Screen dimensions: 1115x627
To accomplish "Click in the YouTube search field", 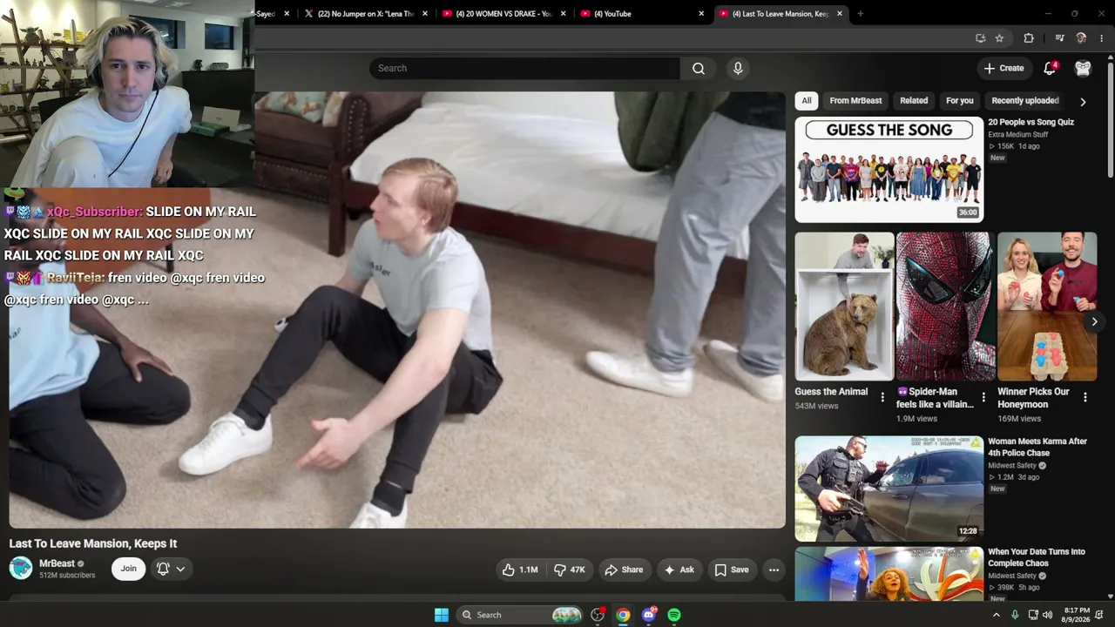I will tap(524, 69).
